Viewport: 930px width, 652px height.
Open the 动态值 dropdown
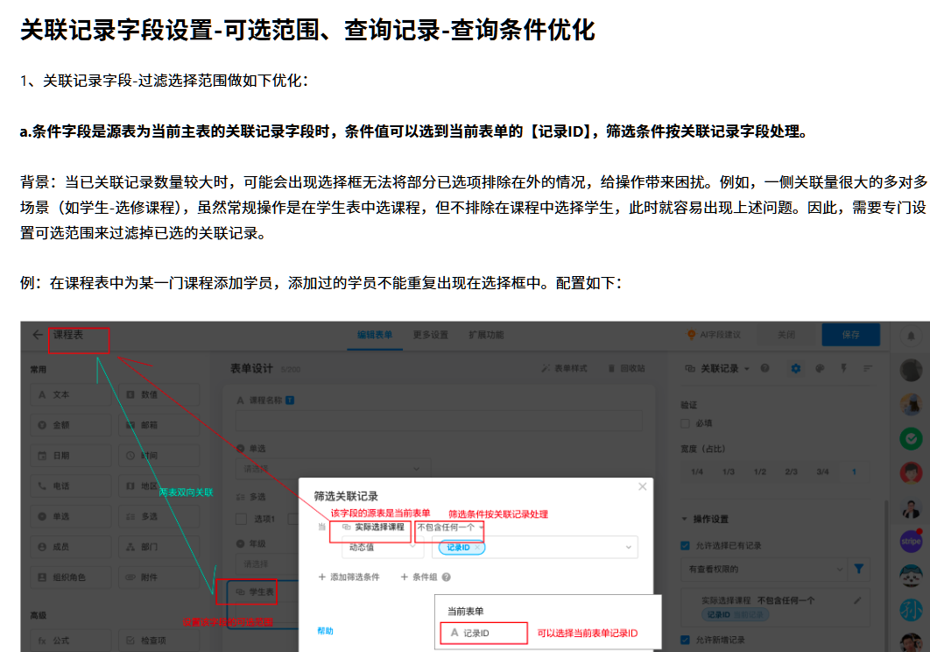click(383, 548)
